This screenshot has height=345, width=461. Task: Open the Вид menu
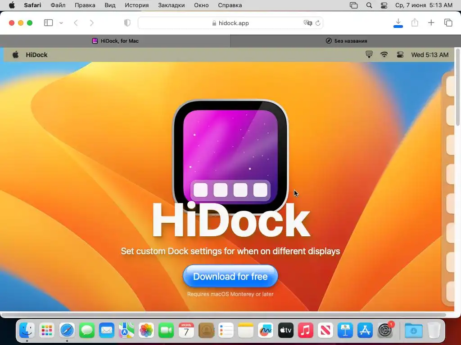pos(110,5)
